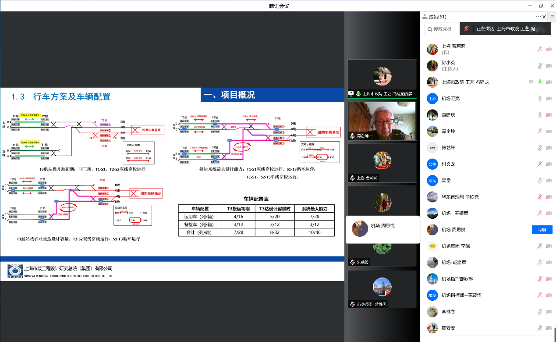Click muted mic icon in 正在讲话 banner

point(467,28)
